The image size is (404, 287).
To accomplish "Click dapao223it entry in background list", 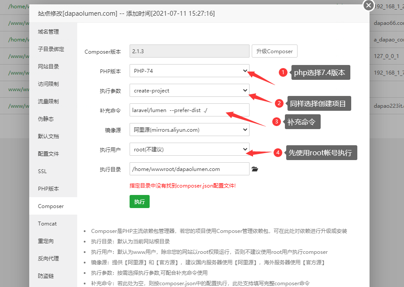I will [x=389, y=106].
